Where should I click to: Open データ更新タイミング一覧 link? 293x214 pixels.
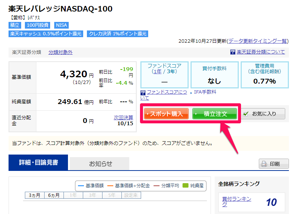click(258, 41)
